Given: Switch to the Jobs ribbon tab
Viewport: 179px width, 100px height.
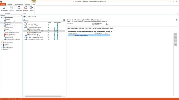Looking at the screenshot, I should [x=34, y=4].
